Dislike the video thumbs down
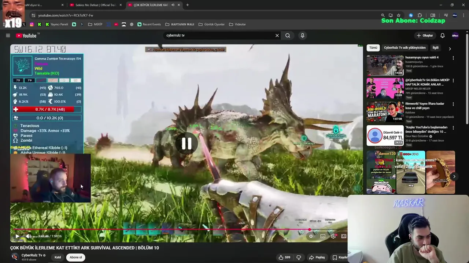This screenshot has height=263, width=469. [x=299, y=257]
